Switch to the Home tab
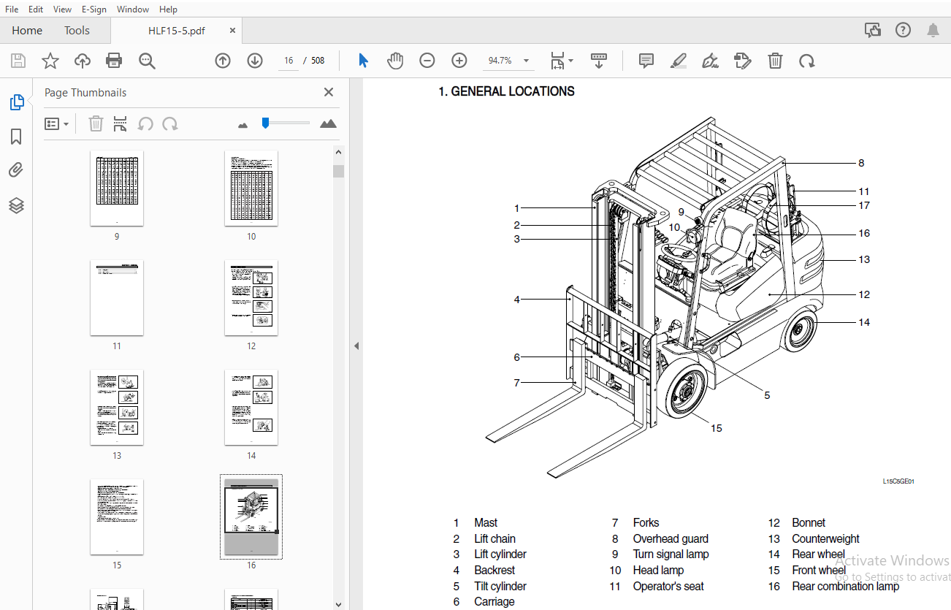 27,31
